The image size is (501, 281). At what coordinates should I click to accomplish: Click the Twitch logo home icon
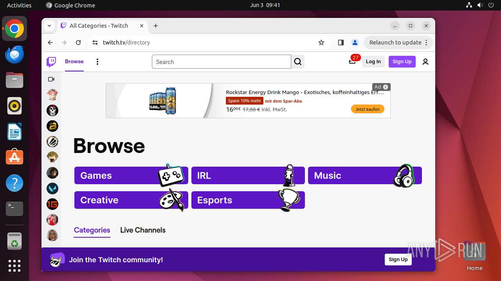(51, 62)
